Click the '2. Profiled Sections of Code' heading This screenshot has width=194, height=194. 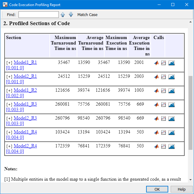37,23
